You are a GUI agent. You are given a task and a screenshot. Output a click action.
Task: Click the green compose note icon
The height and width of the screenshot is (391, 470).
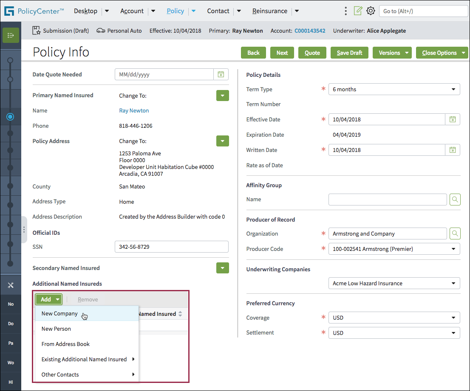pos(358,11)
